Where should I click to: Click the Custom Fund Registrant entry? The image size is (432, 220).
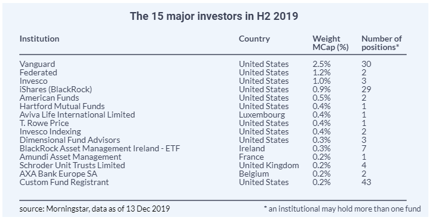click(64, 182)
